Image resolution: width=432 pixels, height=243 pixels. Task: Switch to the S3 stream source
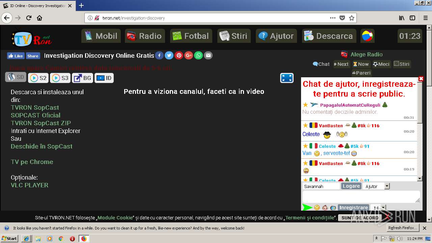click(x=60, y=78)
